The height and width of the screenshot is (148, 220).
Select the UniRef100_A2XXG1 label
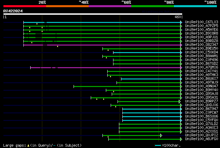[201, 132]
